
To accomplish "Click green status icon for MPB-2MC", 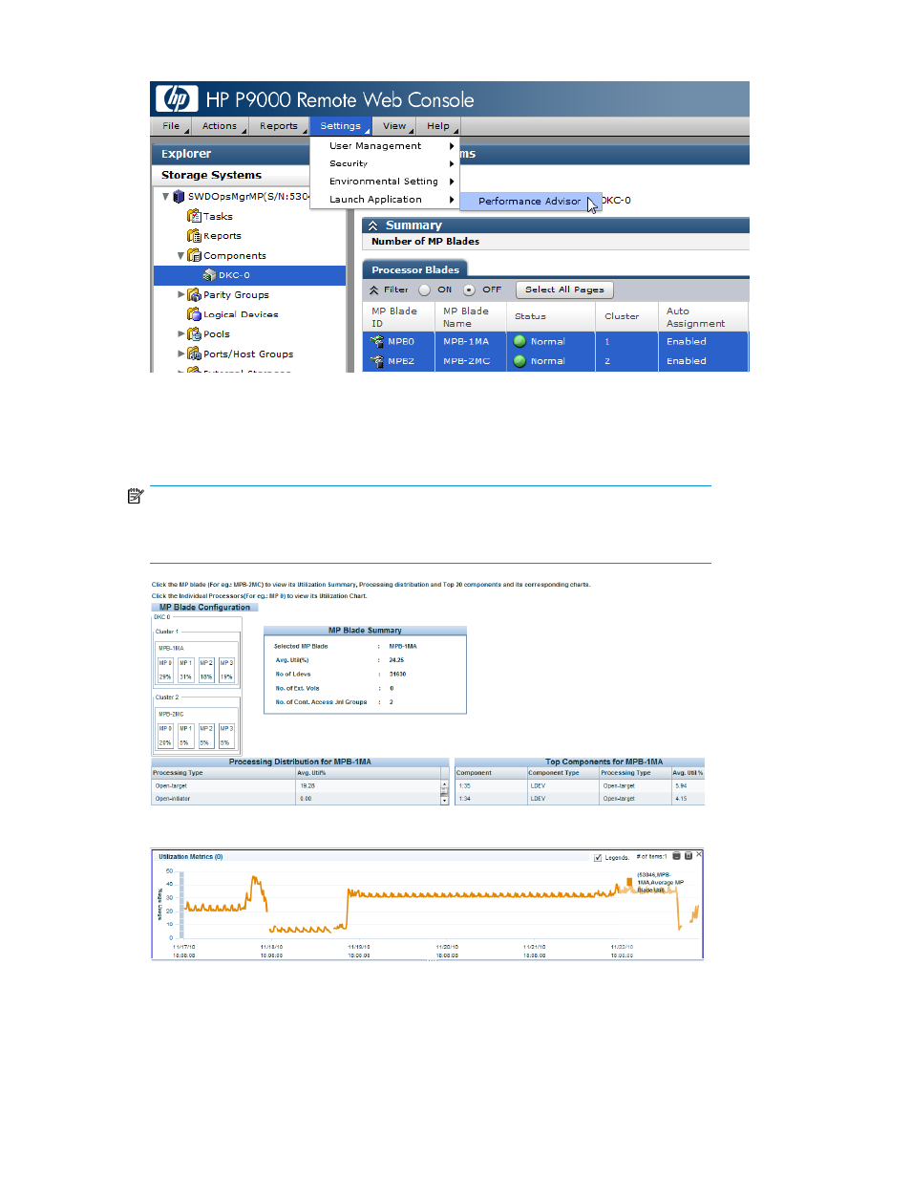I will (520, 362).
